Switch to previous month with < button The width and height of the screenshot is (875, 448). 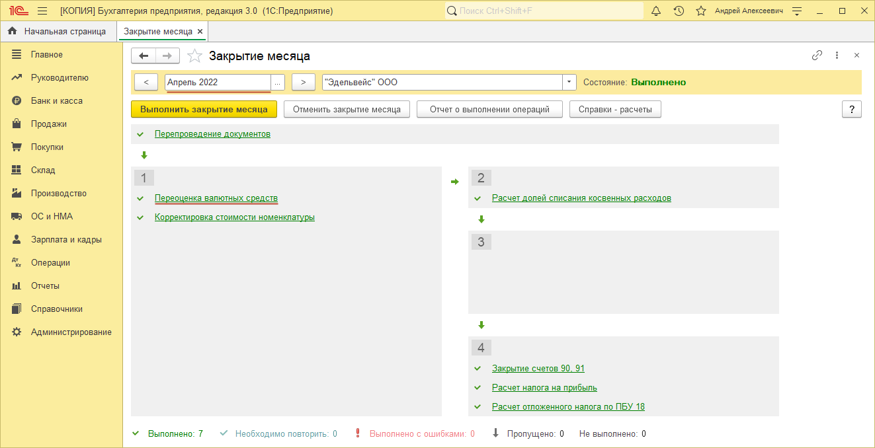click(146, 82)
